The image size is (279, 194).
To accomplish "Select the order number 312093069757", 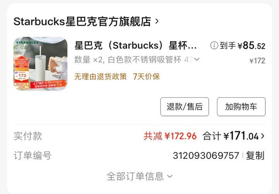I will click(206, 156).
